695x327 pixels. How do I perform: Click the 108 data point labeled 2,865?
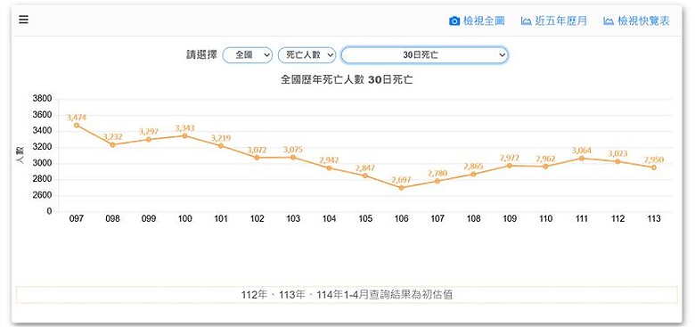click(x=473, y=174)
